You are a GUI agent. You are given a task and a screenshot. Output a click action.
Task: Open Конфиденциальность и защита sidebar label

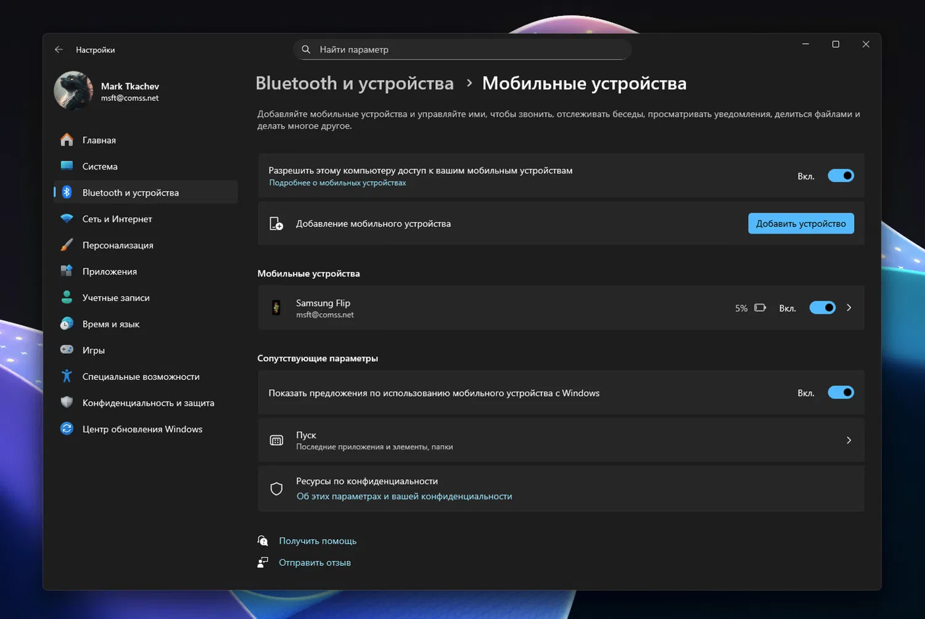pos(149,403)
